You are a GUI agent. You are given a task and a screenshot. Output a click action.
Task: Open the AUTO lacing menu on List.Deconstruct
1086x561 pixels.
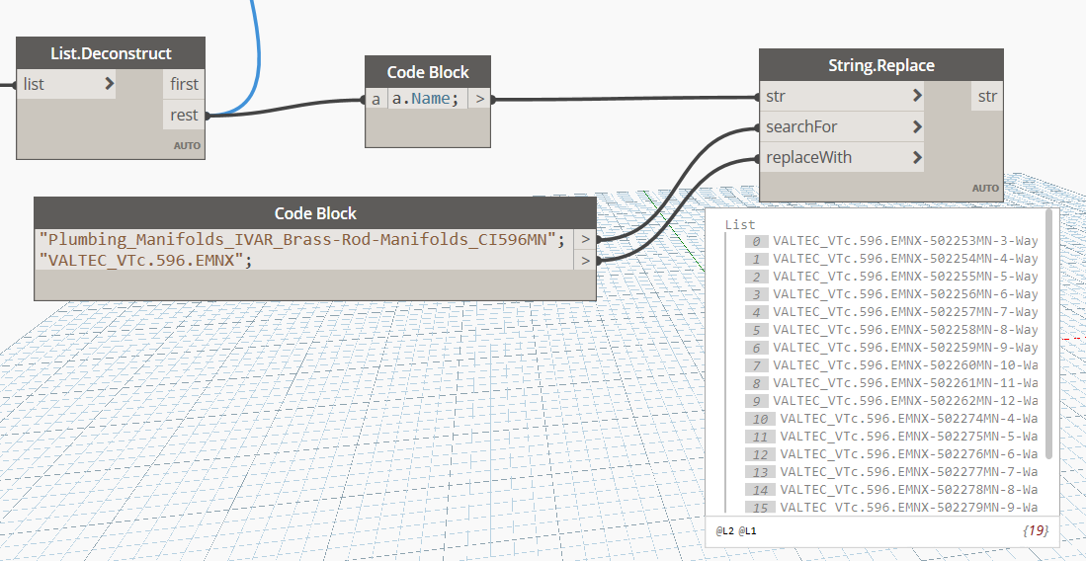pos(188,145)
